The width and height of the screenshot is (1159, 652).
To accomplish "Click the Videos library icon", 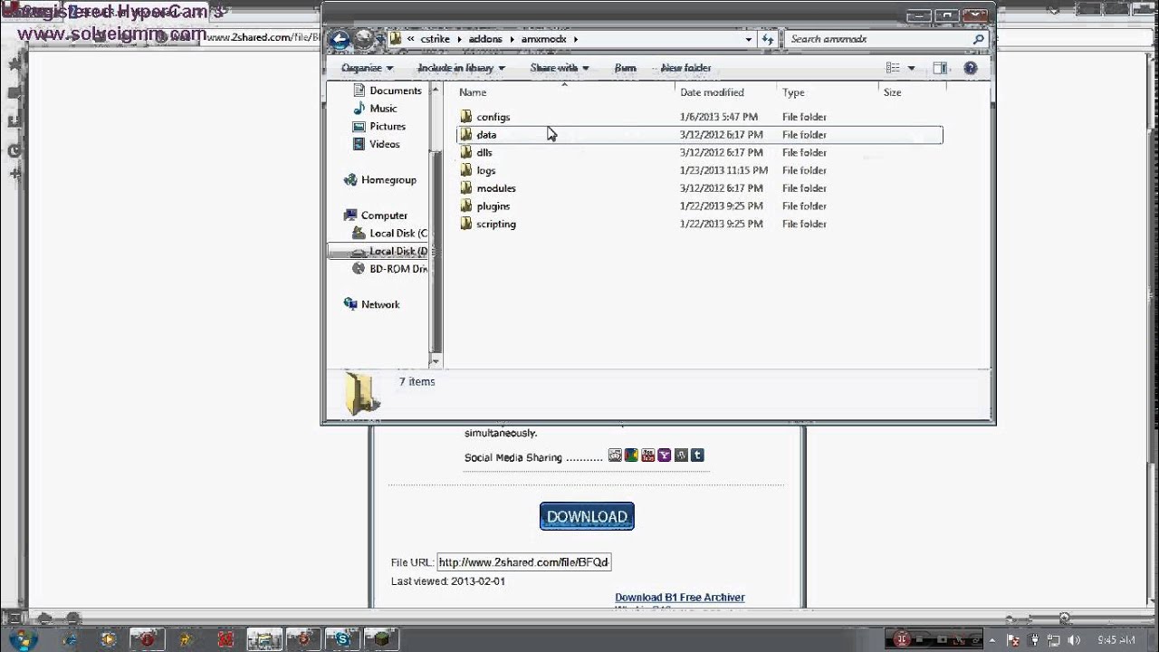I will coord(359,144).
